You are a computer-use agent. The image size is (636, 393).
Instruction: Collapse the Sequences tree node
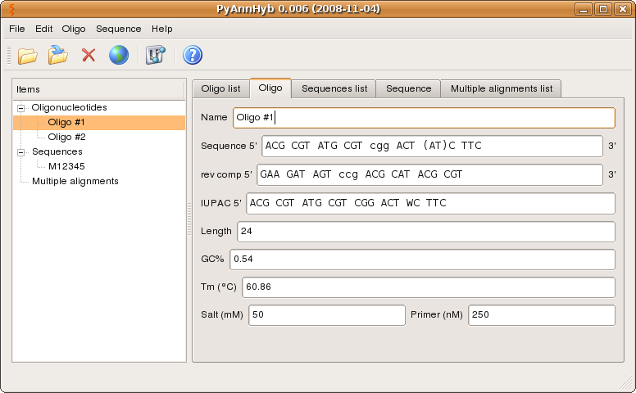pos(20,152)
